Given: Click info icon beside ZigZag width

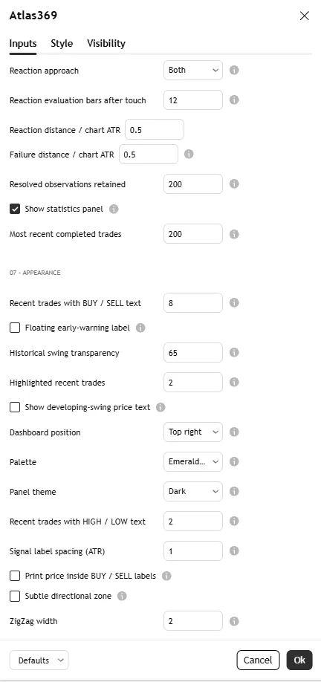Looking at the screenshot, I should coord(234,620).
